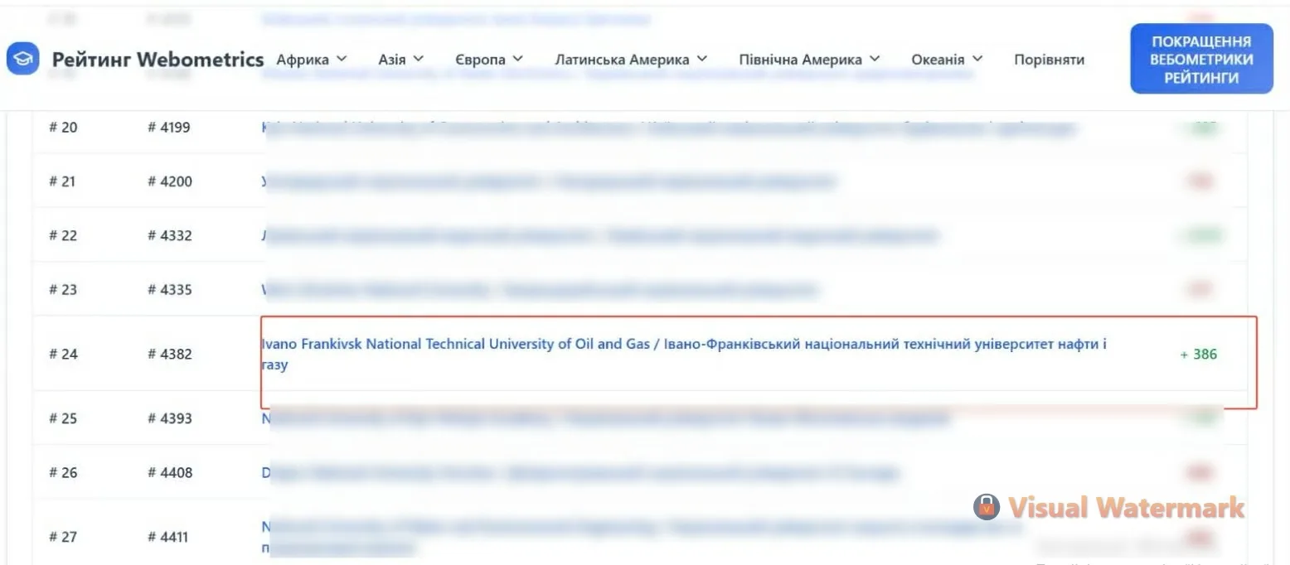
Task: Expand the Азія dropdown menu
Action: tap(400, 60)
